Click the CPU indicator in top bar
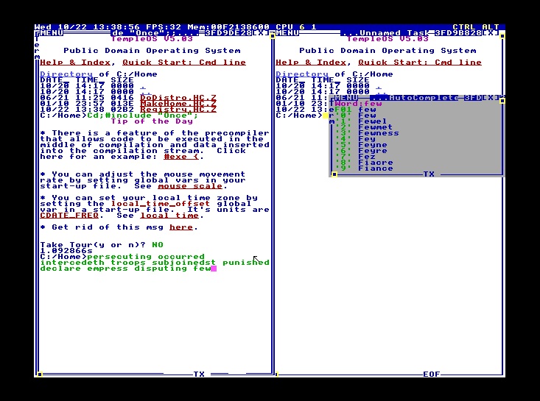 point(296,27)
